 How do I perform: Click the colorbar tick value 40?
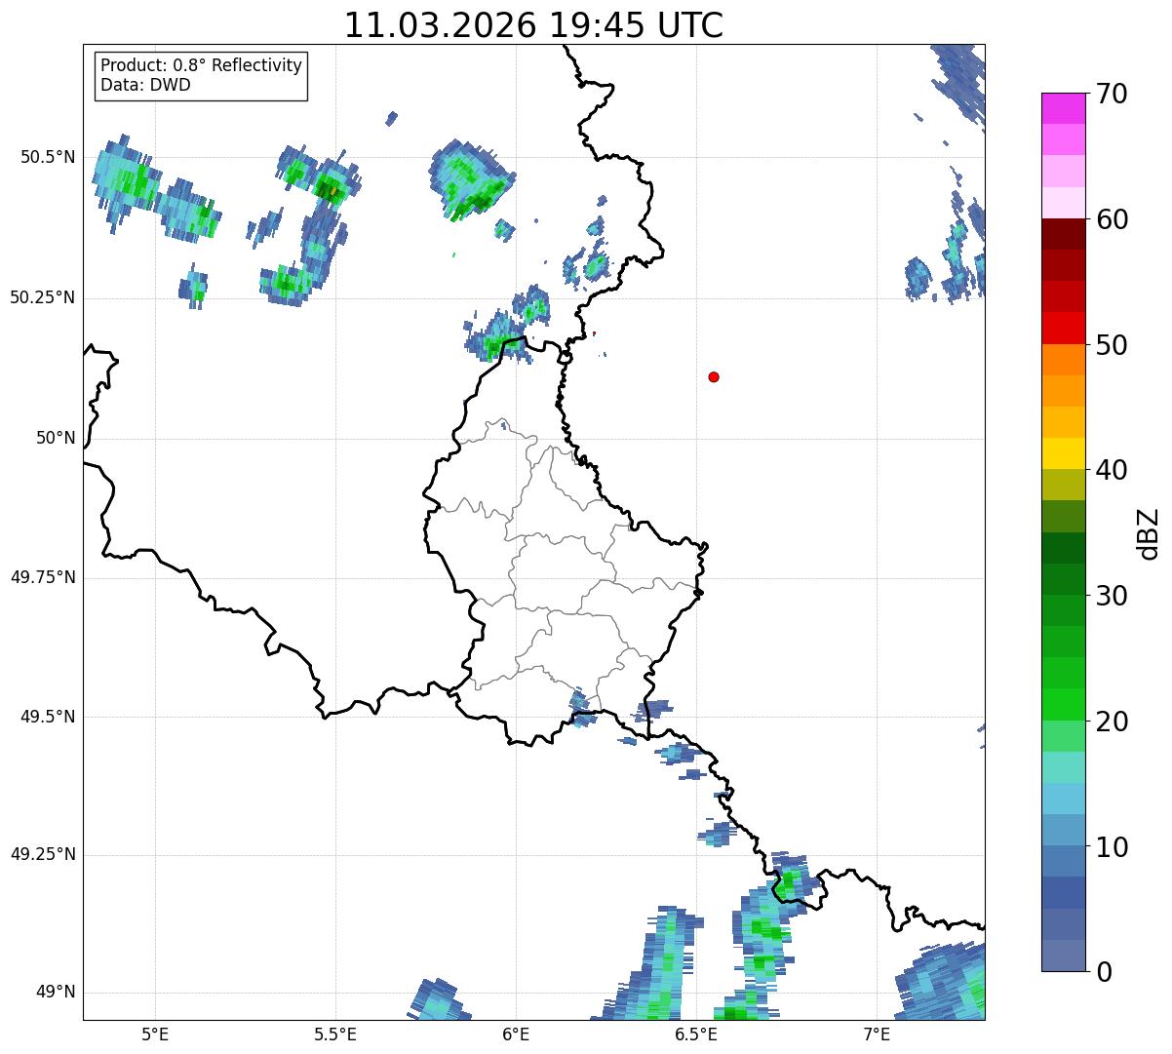(x=1112, y=470)
